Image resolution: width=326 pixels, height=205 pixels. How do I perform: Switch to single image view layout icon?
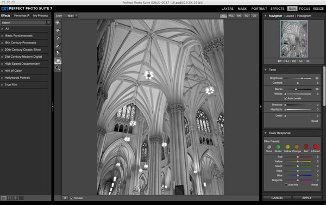coord(4,198)
